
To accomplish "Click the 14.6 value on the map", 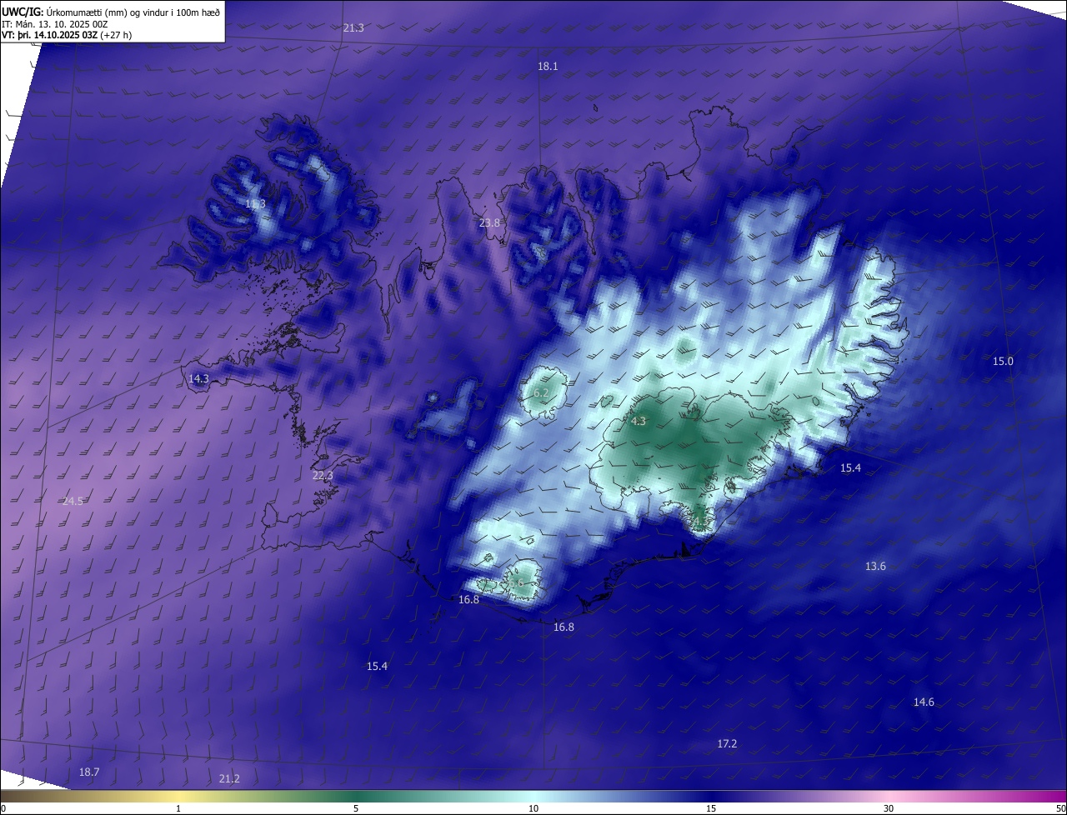I will pos(924,702).
